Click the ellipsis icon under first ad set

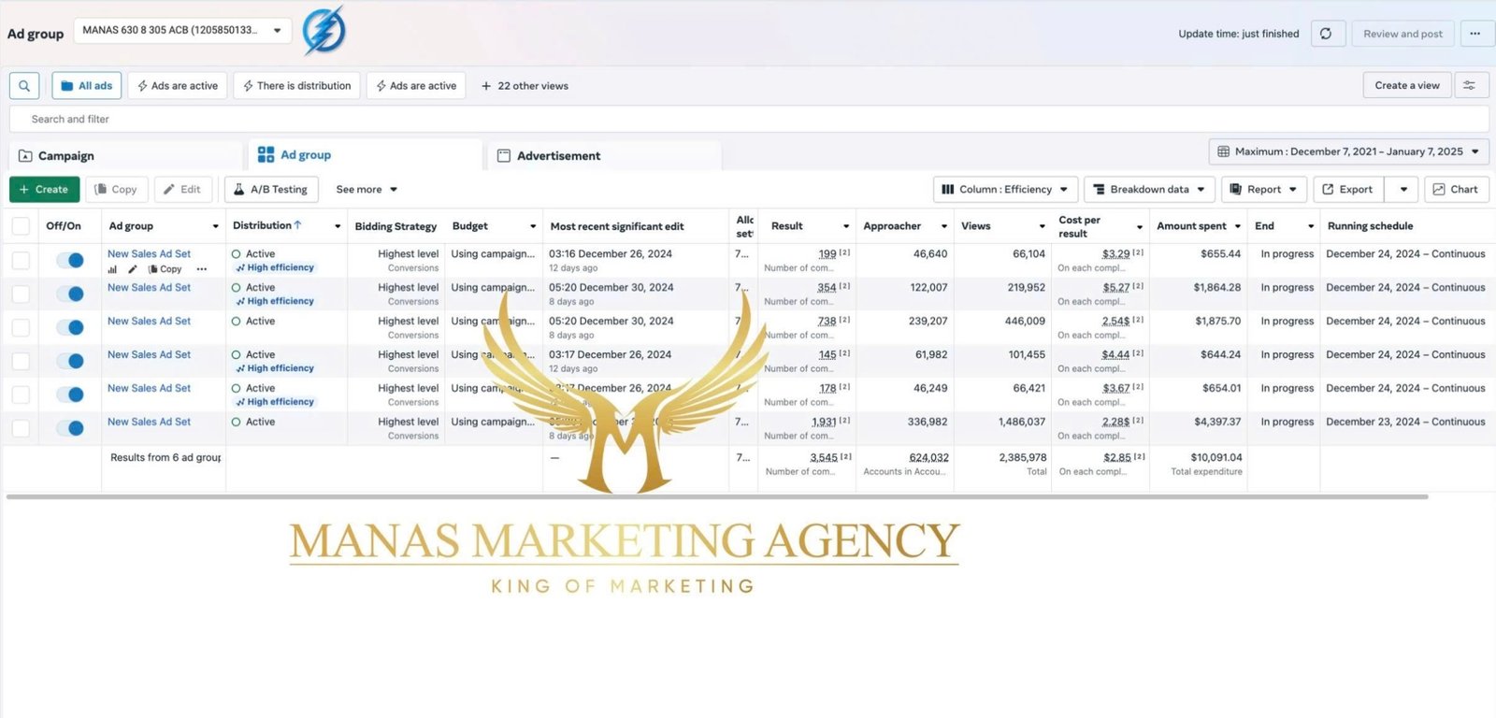click(x=201, y=269)
